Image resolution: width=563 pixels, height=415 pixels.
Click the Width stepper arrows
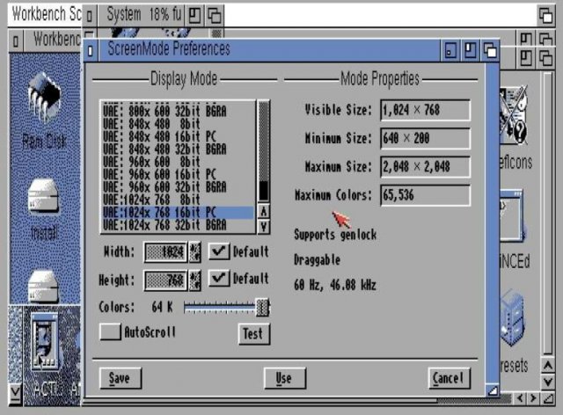pos(194,251)
